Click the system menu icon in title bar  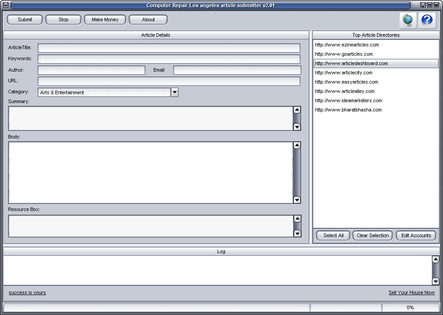pos(5,5)
